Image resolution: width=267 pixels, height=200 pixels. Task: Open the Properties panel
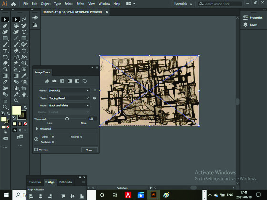pos(253,17)
